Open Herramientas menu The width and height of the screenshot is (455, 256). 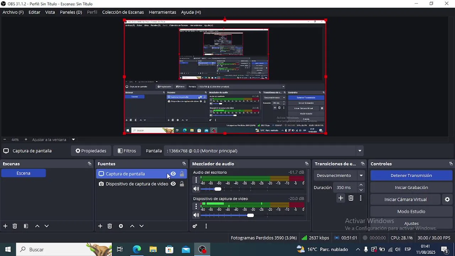pyautogui.click(x=162, y=12)
